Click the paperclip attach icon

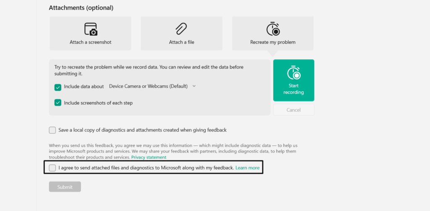pyautogui.click(x=181, y=29)
